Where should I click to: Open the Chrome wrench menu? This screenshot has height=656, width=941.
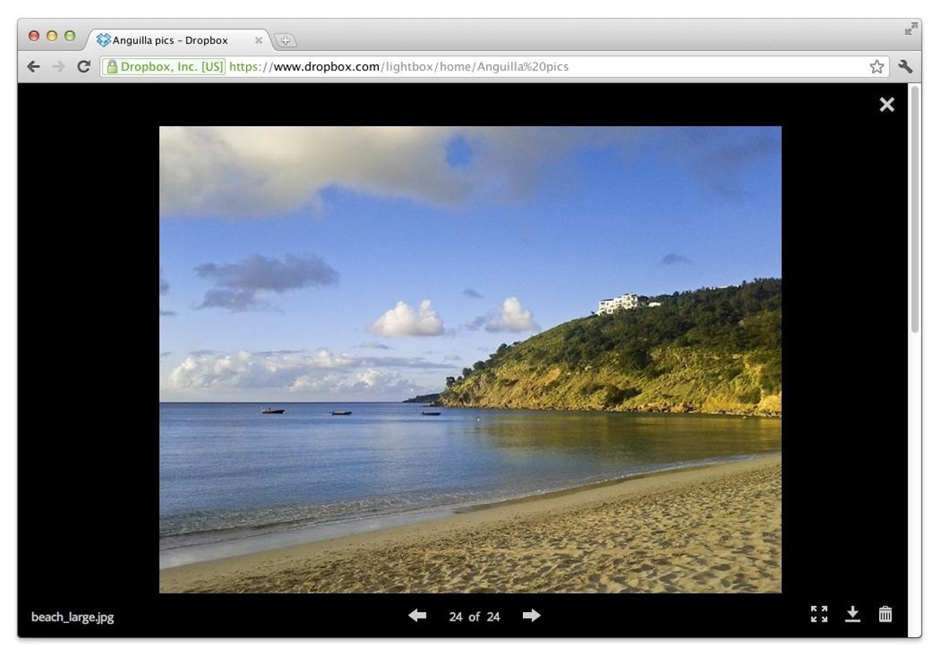[906, 67]
